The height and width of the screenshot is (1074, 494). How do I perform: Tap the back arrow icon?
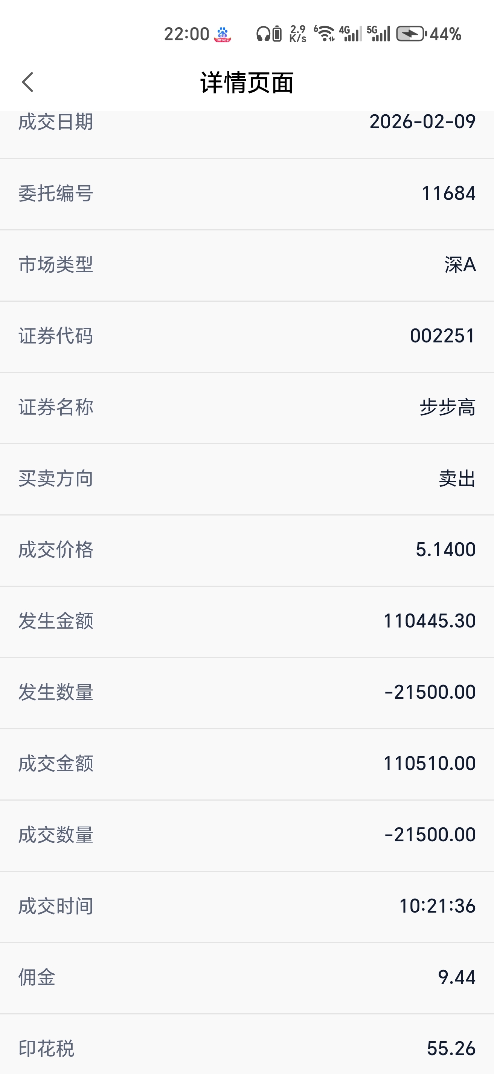pos(27,82)
